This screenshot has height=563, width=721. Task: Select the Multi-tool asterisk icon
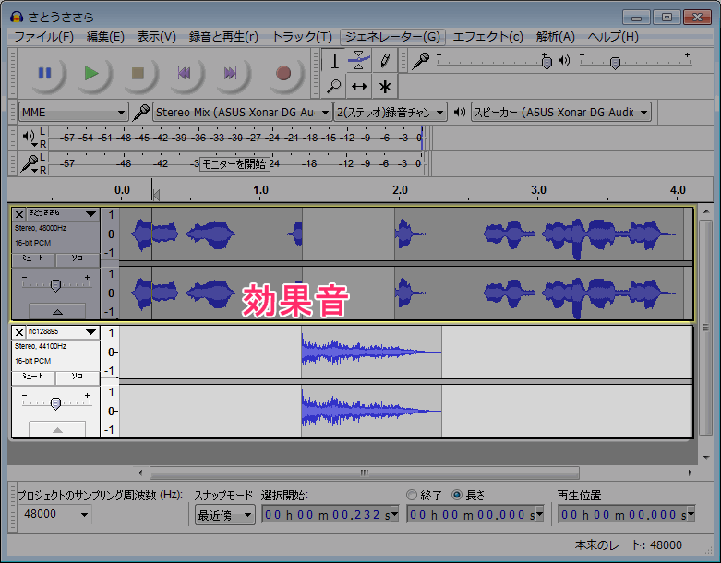[385, 86]
